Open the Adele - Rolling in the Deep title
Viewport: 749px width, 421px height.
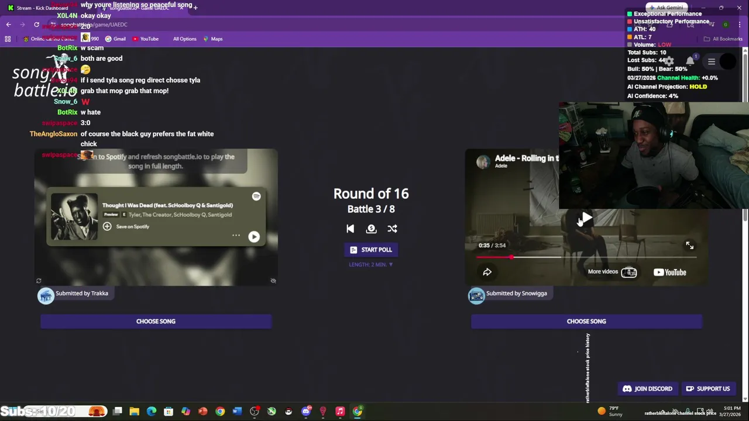[x=527, y=158]
